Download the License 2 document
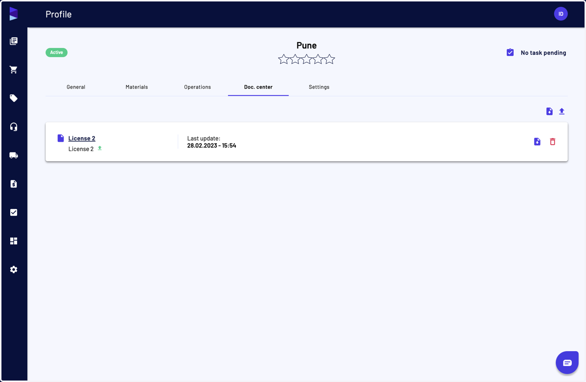 537,142
